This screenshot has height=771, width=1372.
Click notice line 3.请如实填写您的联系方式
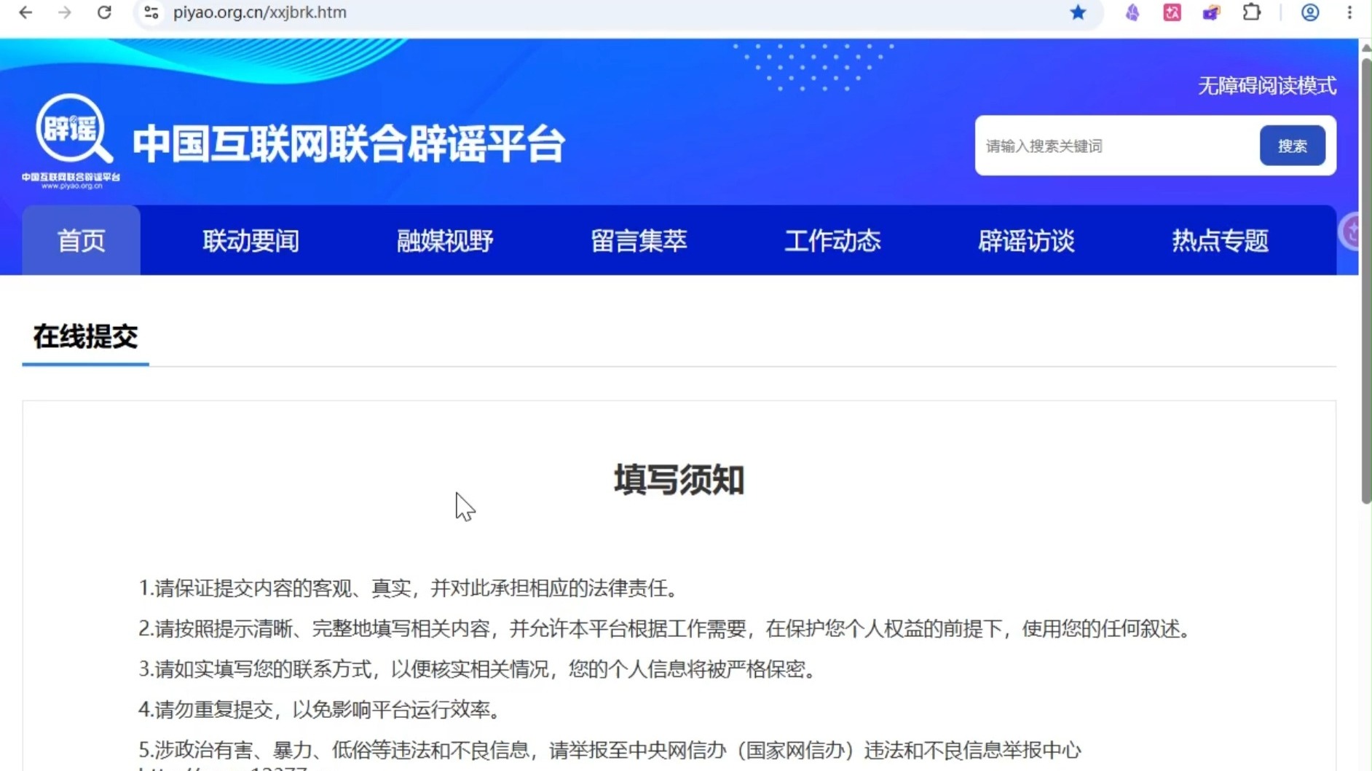(x=480, y=669)
